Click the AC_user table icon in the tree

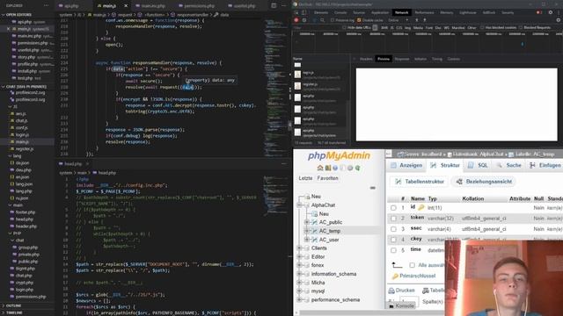(315, 240)
